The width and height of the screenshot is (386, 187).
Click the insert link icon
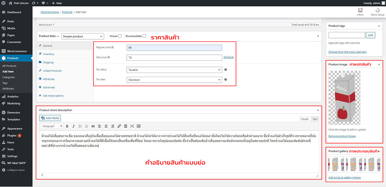pos(119,126)
